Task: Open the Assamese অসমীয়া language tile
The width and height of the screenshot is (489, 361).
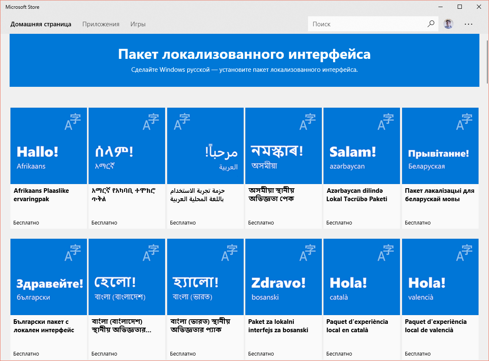Action: point(283,168)
